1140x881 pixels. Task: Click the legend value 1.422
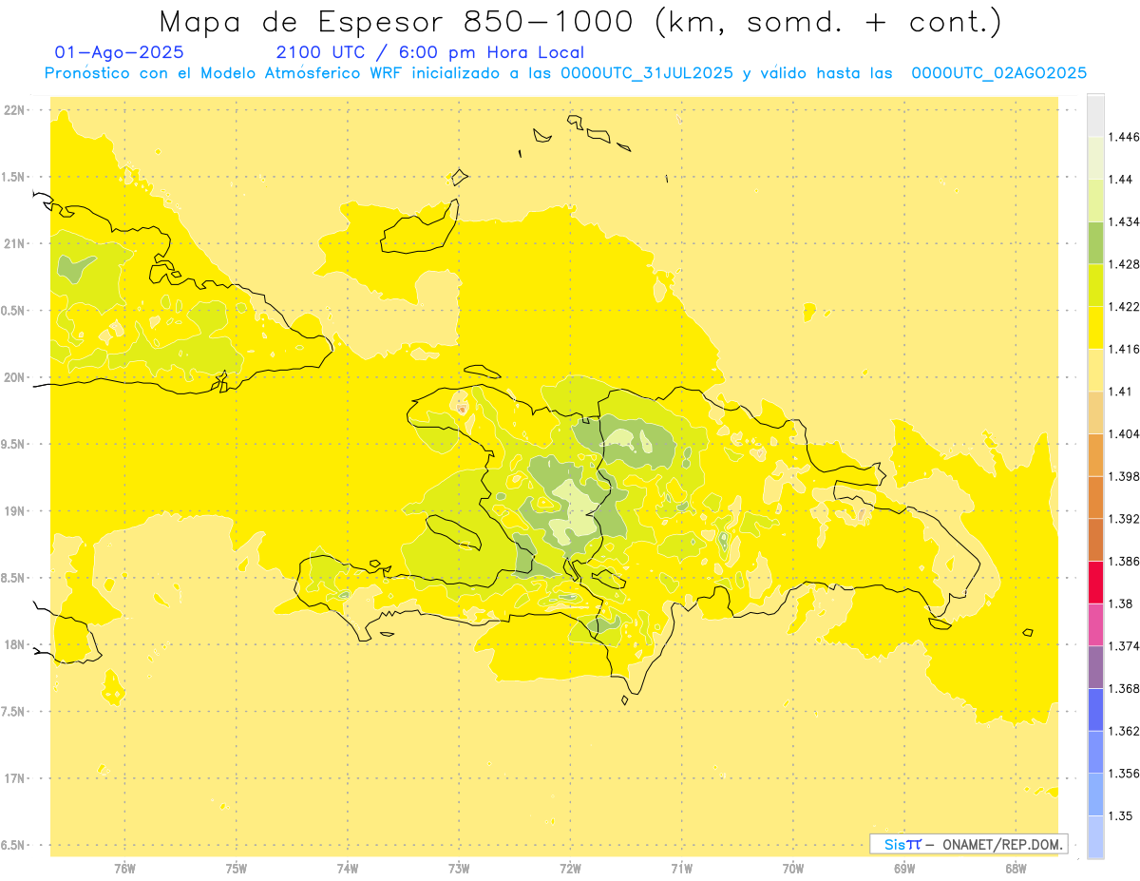click(1124, 307)
